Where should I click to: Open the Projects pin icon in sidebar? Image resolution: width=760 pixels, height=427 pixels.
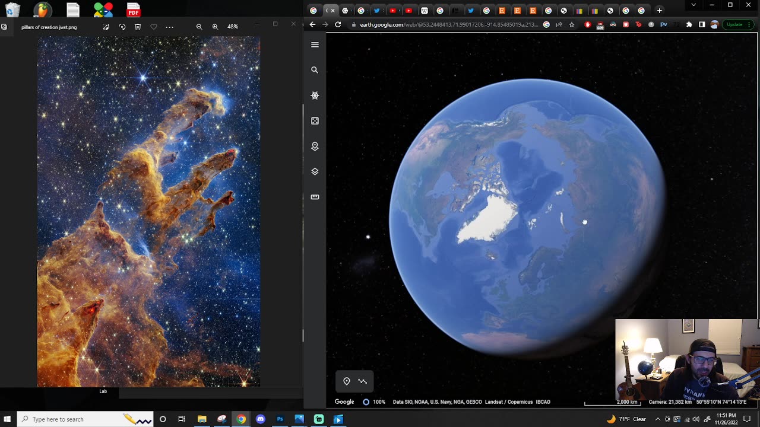pos(315,146)
